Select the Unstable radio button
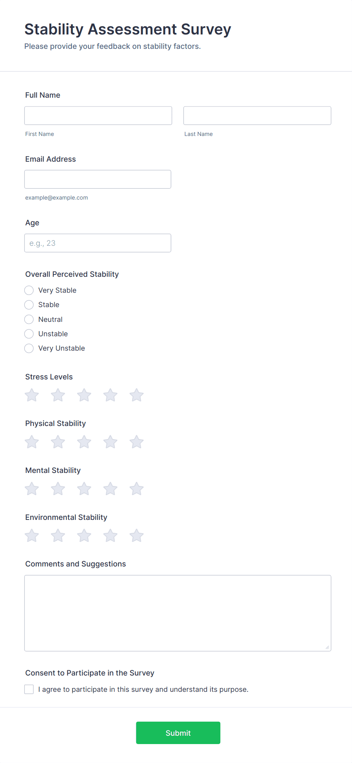The image size is (352, 763). click(x=29, y=334)
